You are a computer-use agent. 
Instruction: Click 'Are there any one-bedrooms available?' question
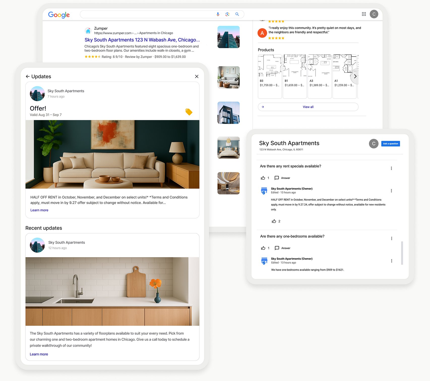[292, 236]
